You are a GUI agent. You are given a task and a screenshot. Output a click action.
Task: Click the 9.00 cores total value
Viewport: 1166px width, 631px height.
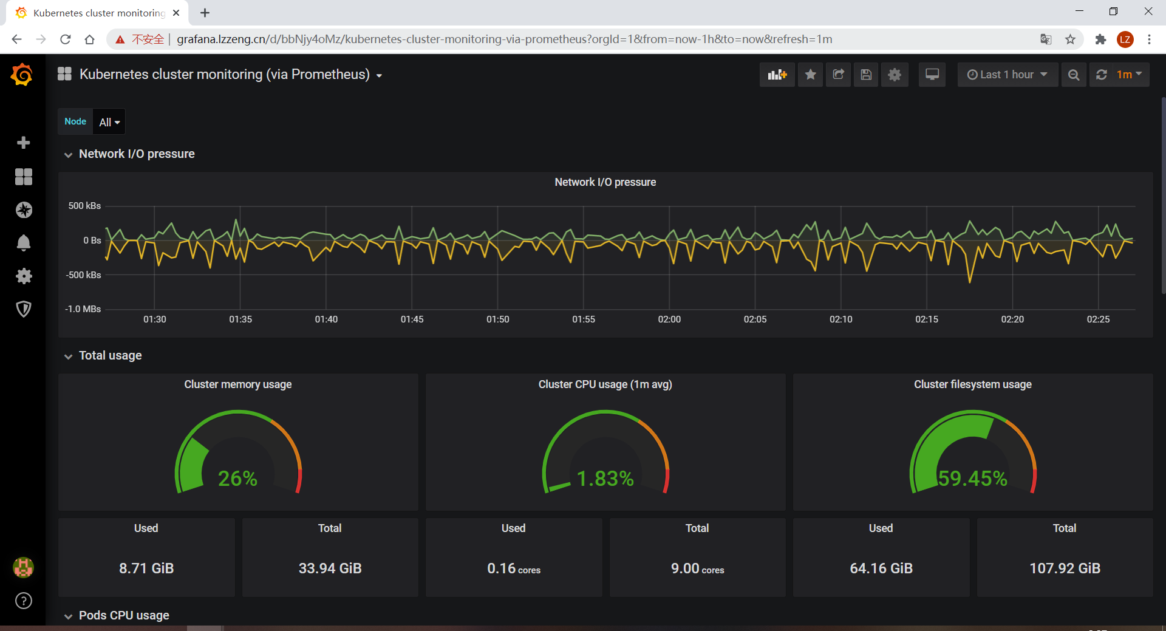(697, 568)
